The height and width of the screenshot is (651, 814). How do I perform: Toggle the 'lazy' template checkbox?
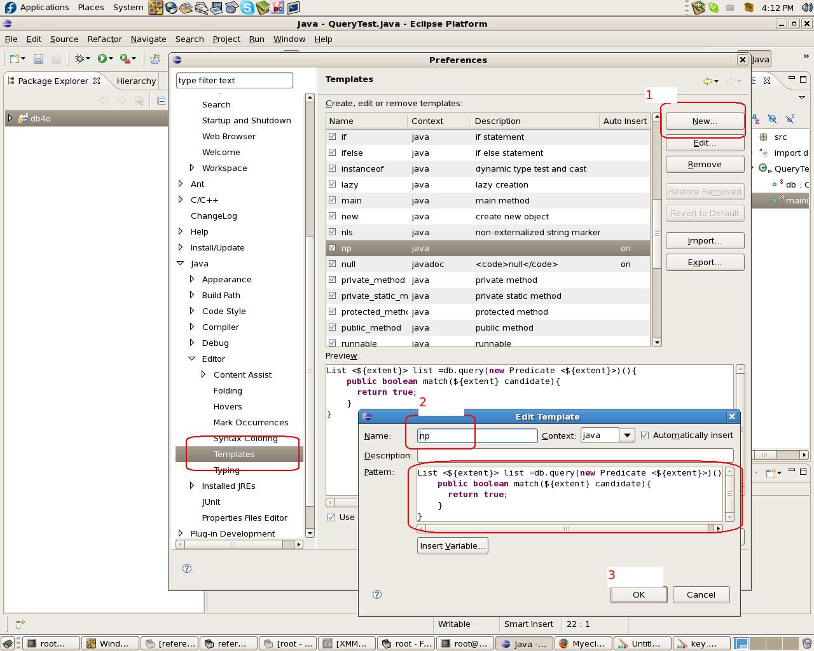coord(332,184)
